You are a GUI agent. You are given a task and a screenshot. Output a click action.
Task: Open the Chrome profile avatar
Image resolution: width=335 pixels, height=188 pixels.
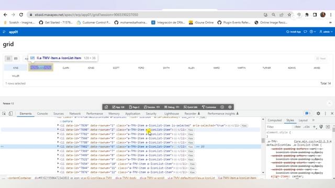click(x=322, y=15)
